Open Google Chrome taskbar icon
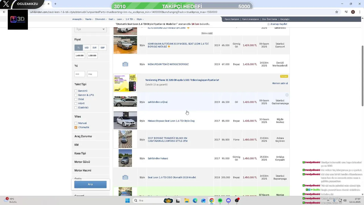Image resolution: width=364 pixels, height=205 pixels. pos(212,200)
